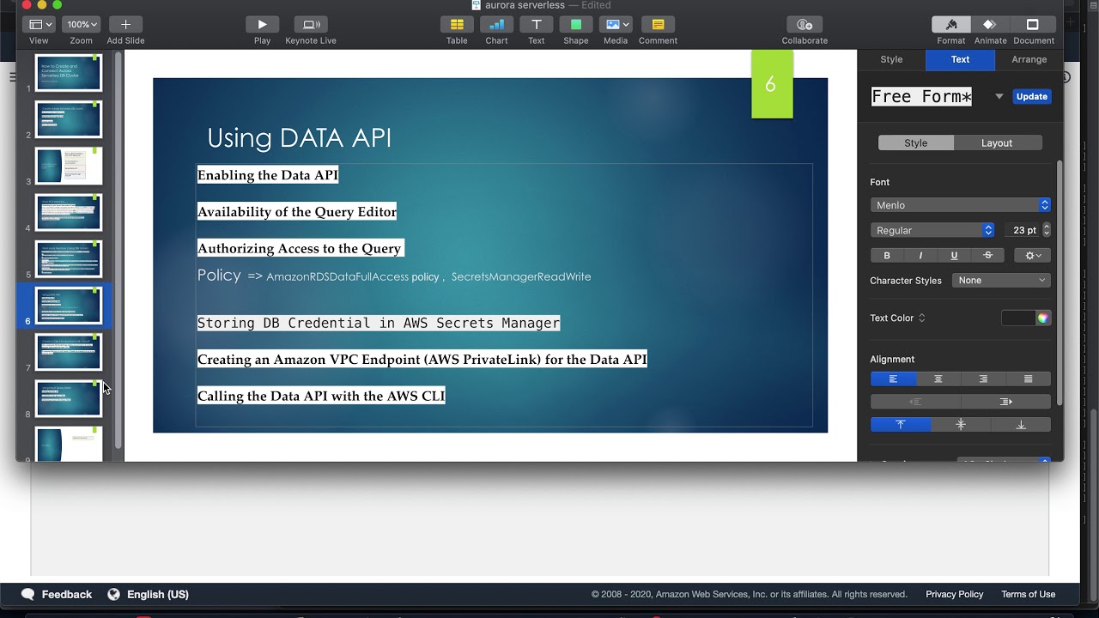
Task: Click Calling the Data API with AWS CLI
Action: click(x=321, y=396)
